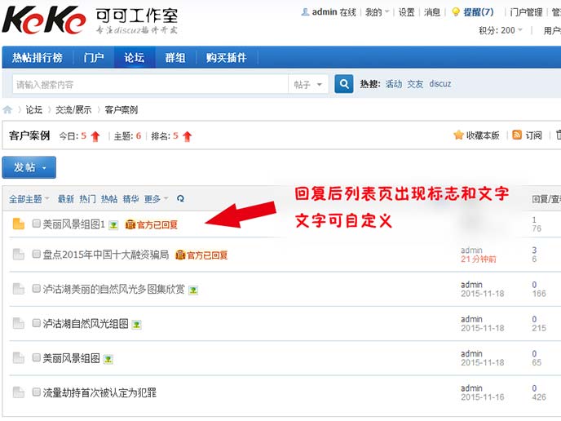
Task: Click admin author on 流量劫持 row
Action: point(471,388)
